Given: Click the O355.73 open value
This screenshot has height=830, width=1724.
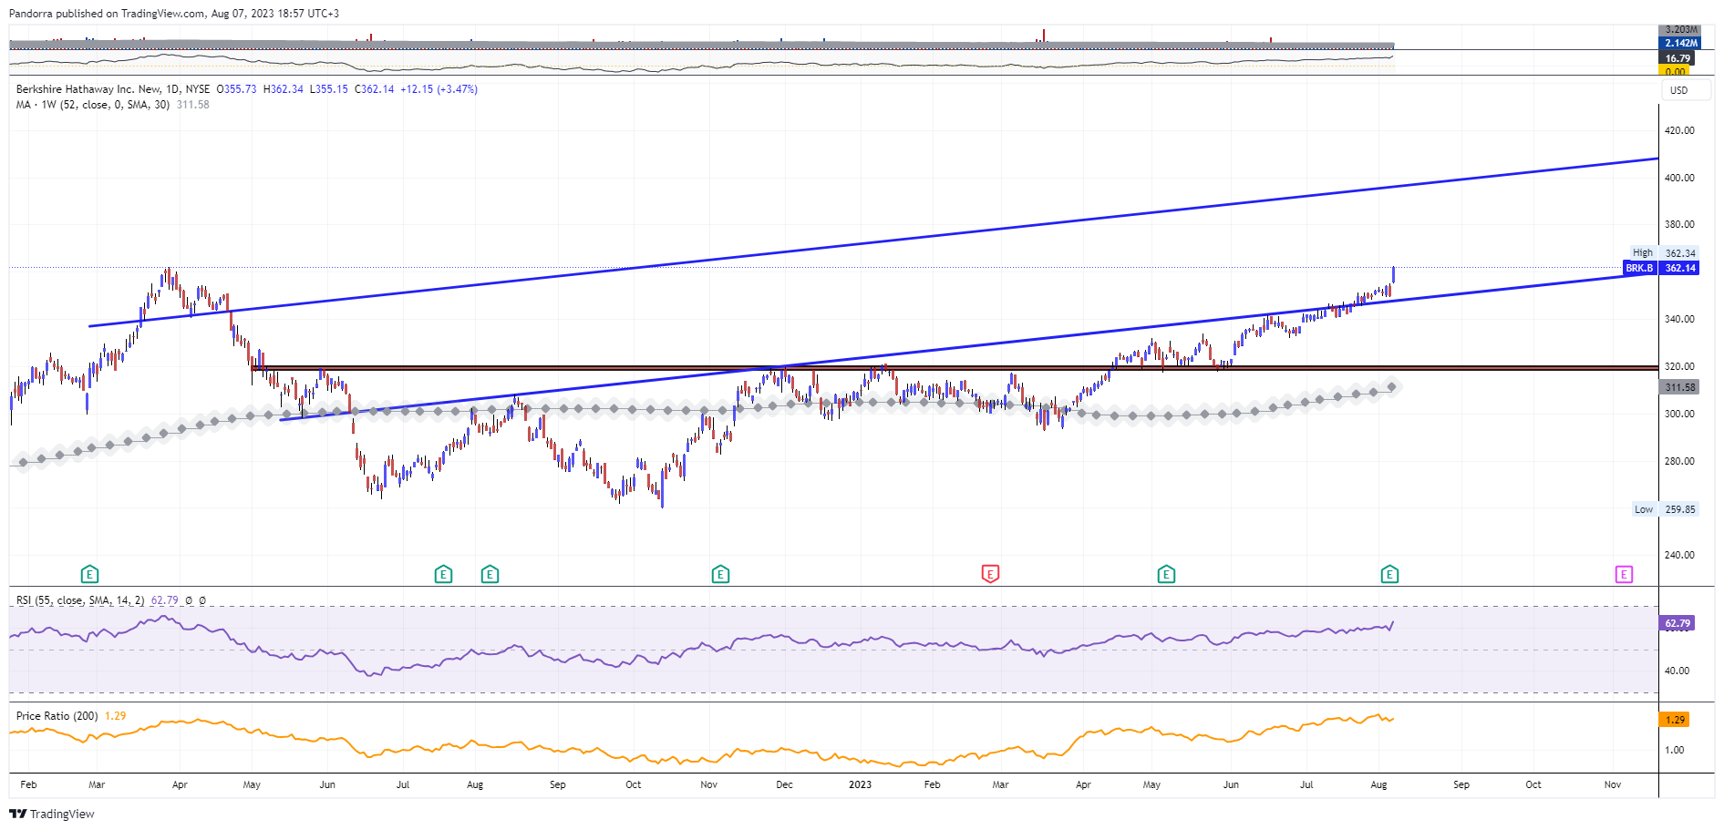Looking at the screenshot, I should 236,89.
